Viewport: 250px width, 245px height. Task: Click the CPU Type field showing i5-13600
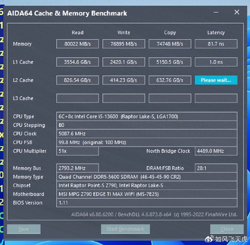[147, 116]
